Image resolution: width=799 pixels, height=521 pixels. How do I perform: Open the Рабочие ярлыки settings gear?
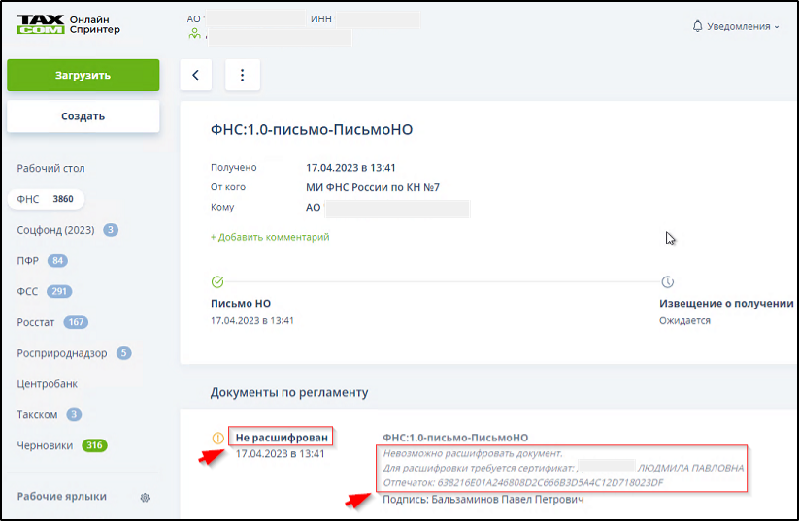145,497
